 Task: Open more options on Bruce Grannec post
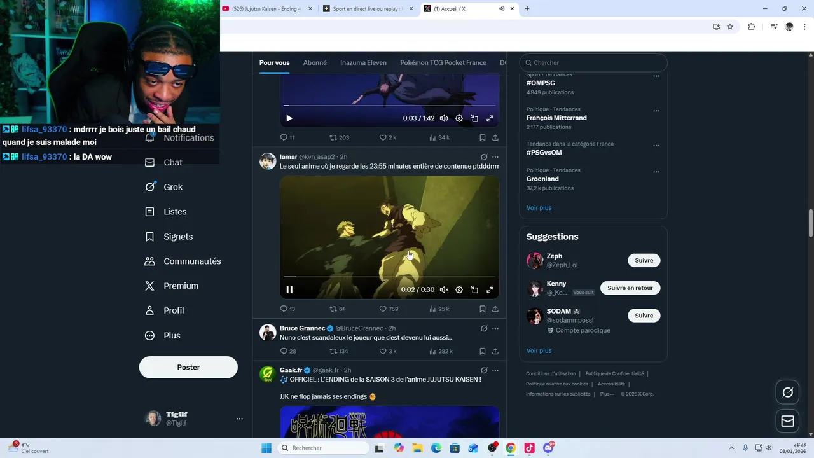[x=495, y=328]
